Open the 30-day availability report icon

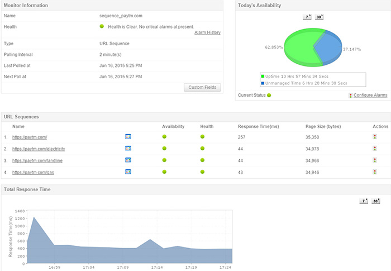(x=319, y=17)
